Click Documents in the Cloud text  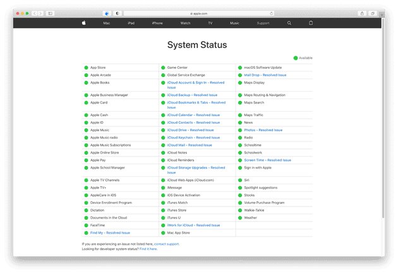(x=109, y=218)
